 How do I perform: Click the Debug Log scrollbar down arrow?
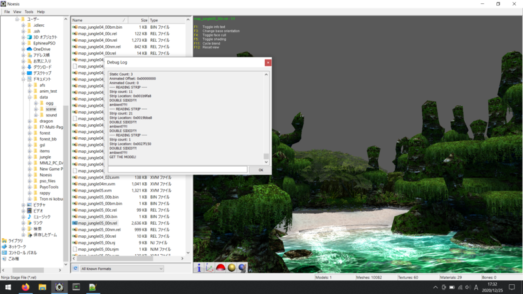click(x=266, y=162)
